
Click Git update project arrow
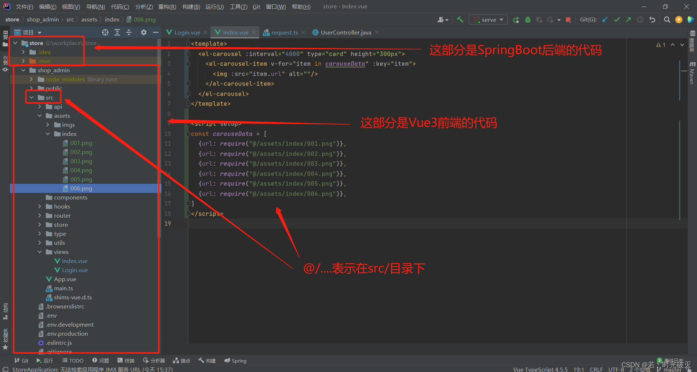[605, 20]
